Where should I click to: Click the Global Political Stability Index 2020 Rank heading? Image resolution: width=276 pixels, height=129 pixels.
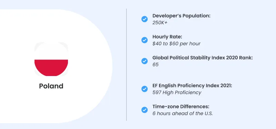point(203,58)
